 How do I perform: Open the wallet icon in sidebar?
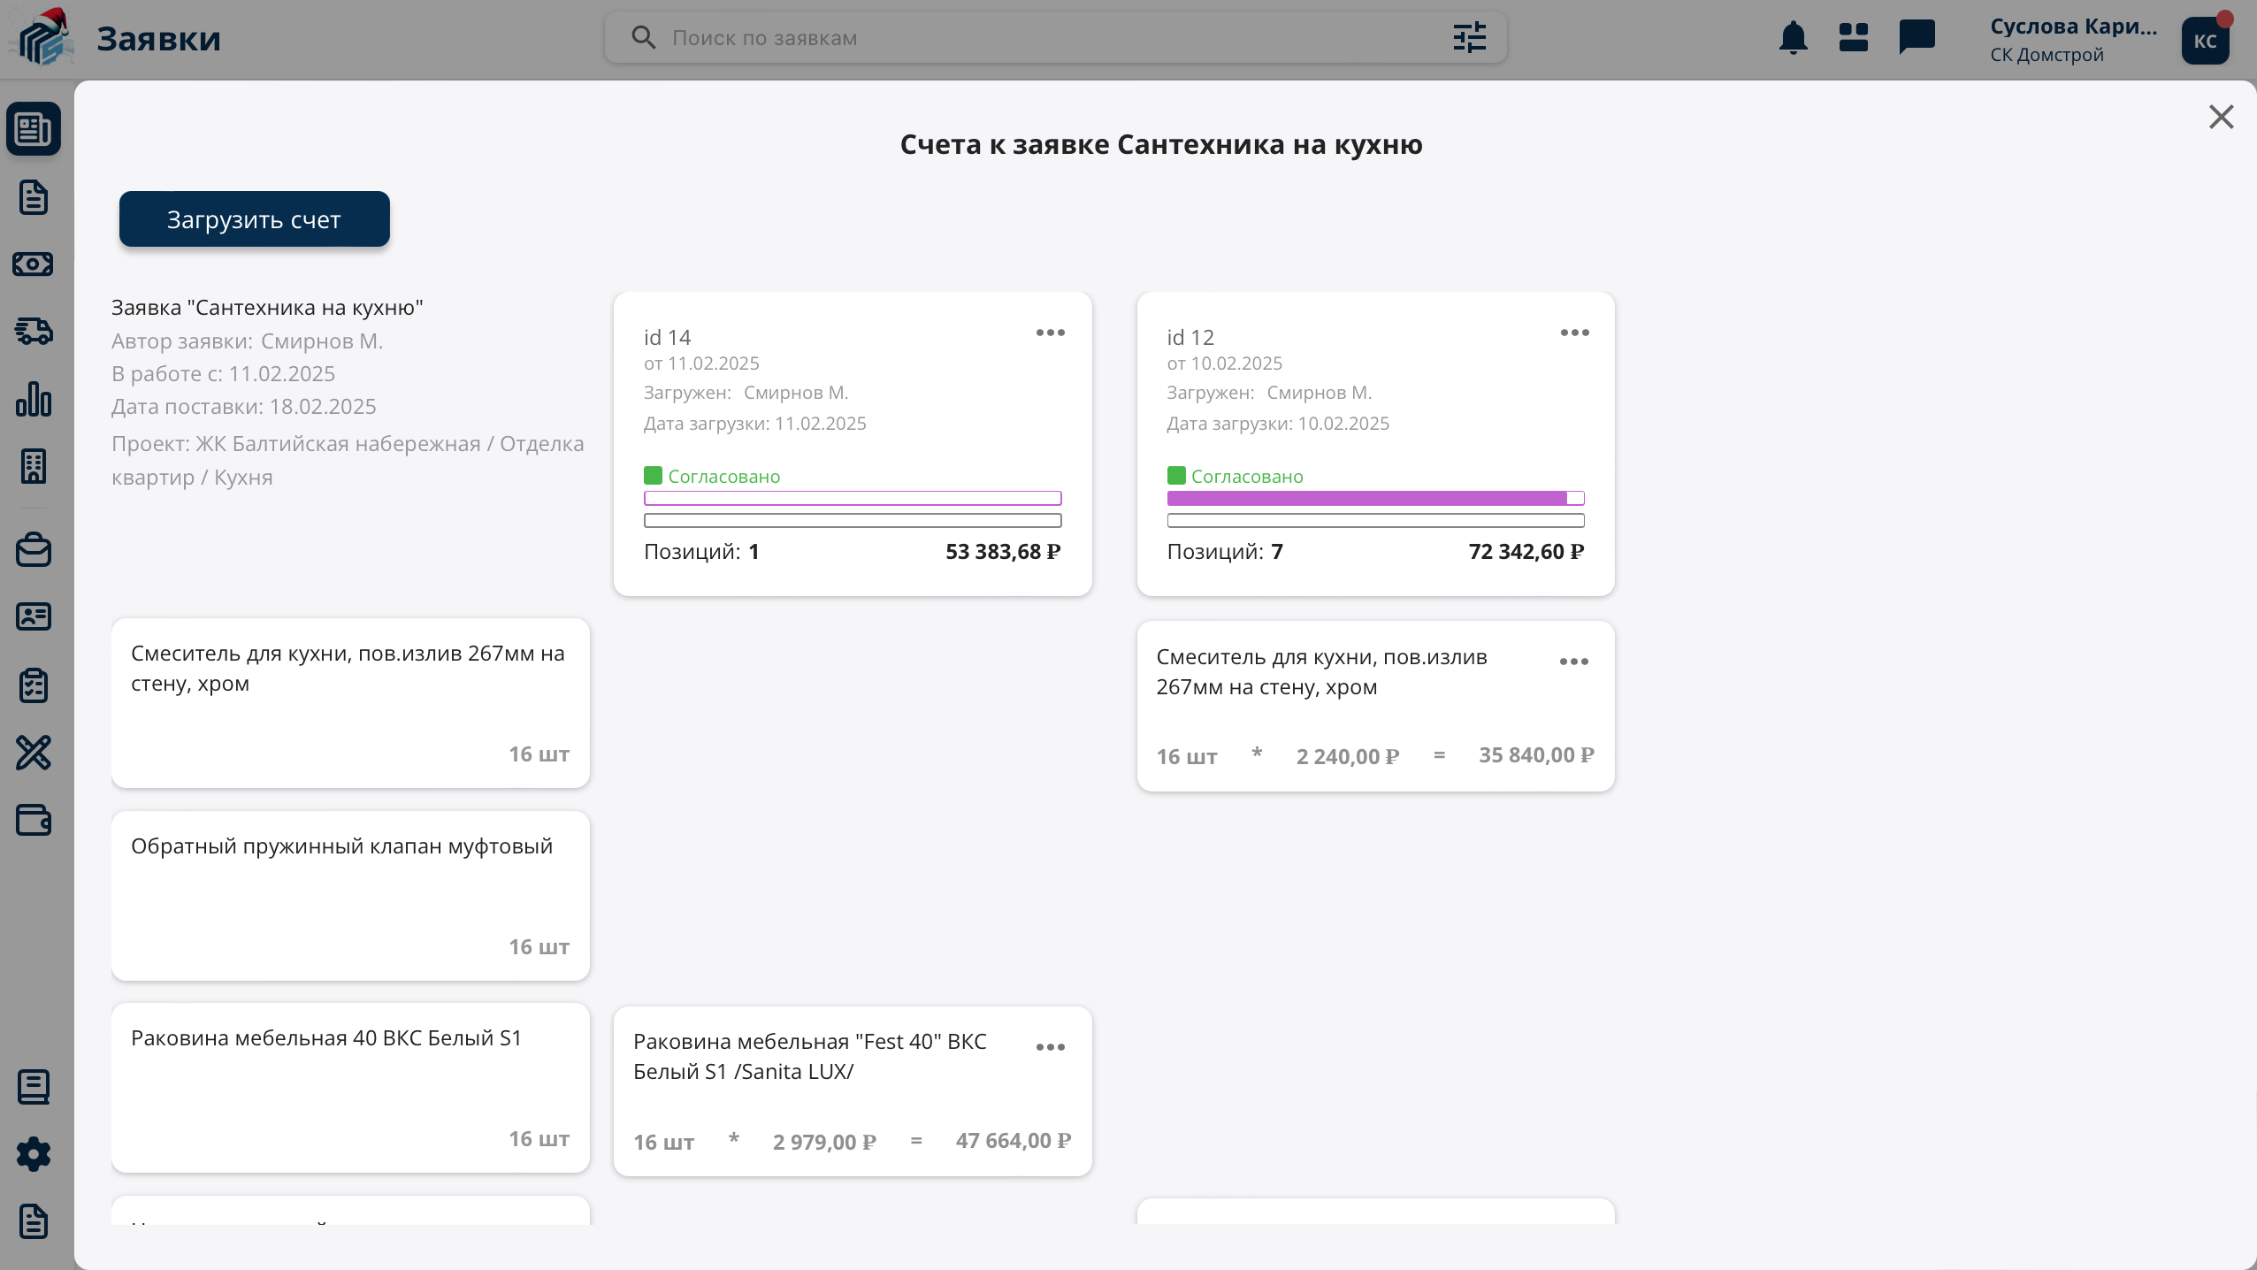(34, 820)
